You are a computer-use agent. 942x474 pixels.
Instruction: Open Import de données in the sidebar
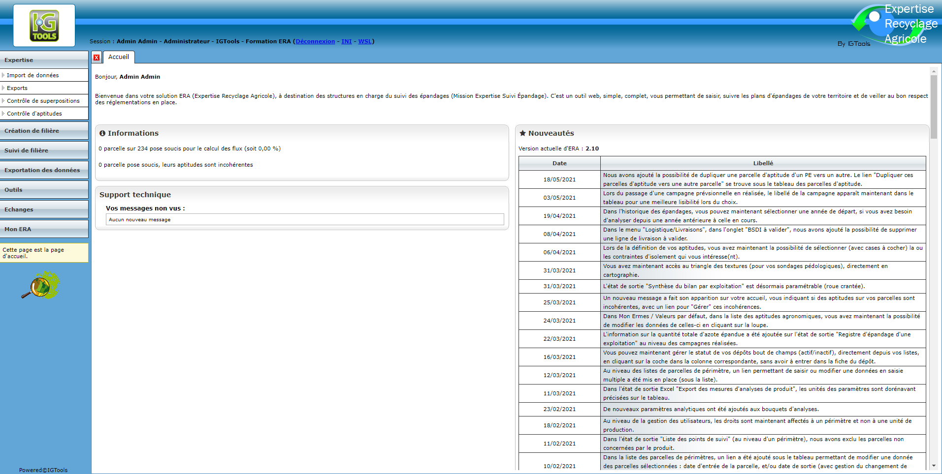tap(32, 75)
